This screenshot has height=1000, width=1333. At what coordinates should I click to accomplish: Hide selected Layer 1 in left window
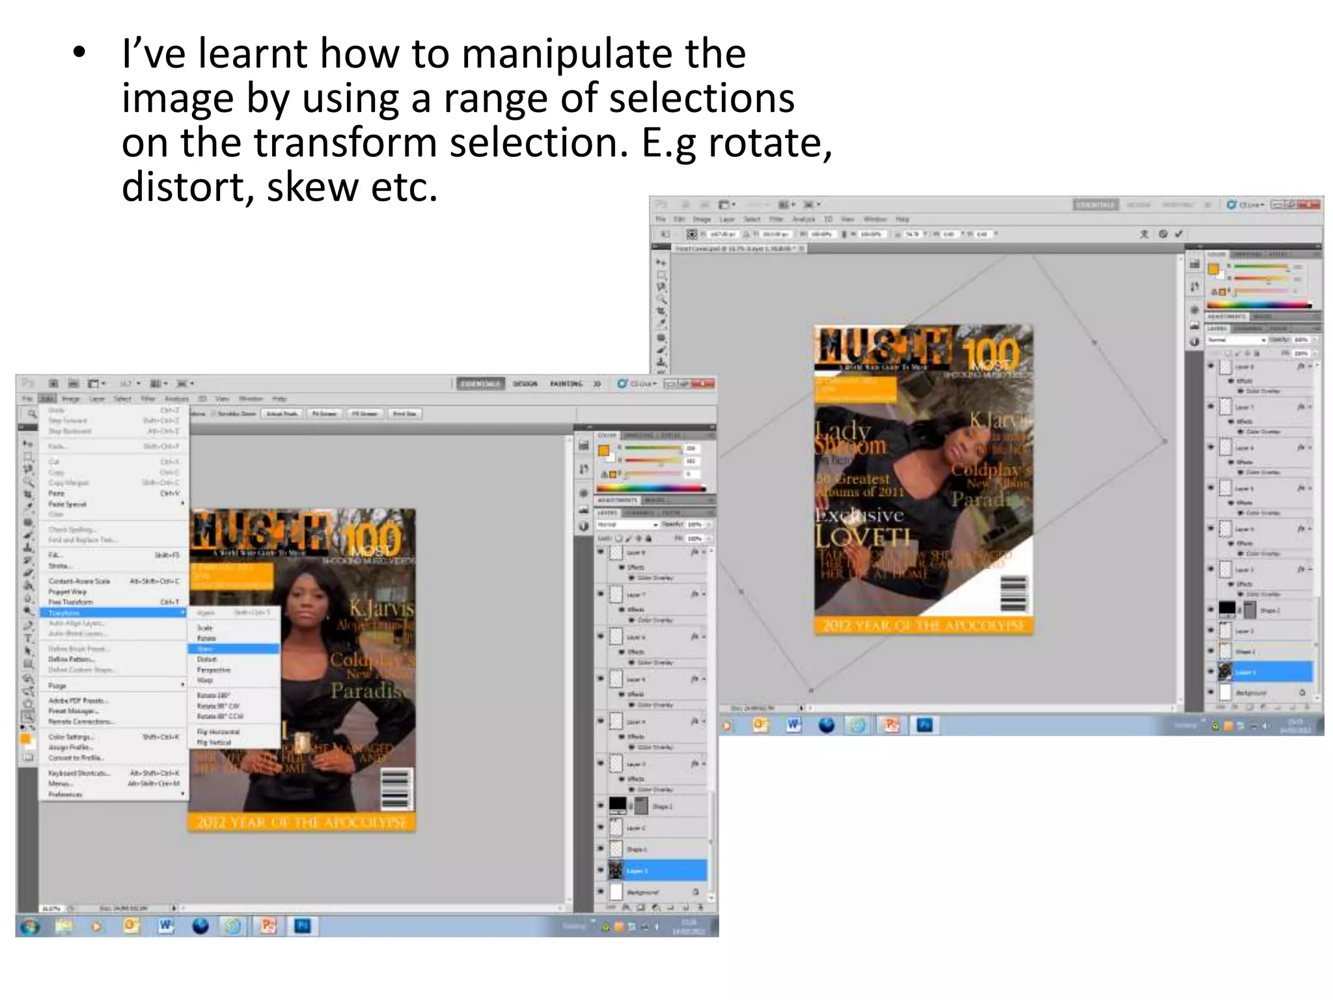coord(601,870)
